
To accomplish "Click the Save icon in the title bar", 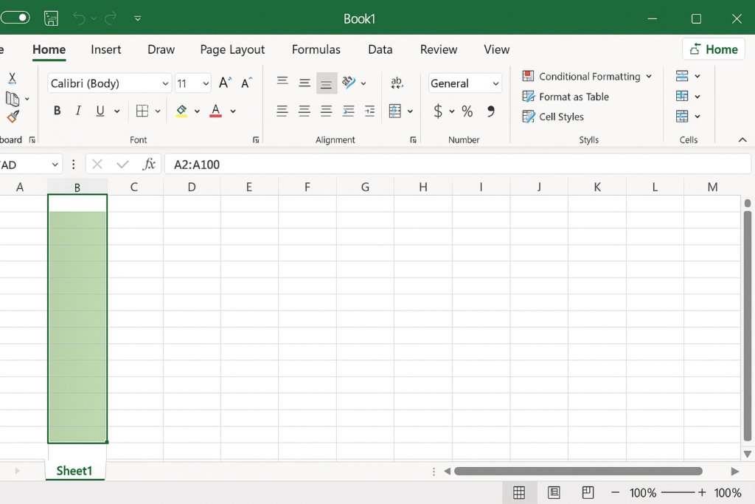I will [x=51, y=18].
